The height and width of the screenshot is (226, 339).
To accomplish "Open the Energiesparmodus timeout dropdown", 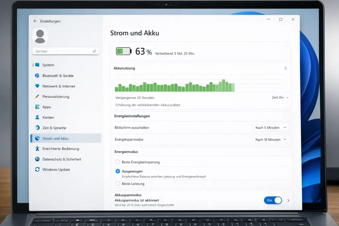I will coord(271,139).
